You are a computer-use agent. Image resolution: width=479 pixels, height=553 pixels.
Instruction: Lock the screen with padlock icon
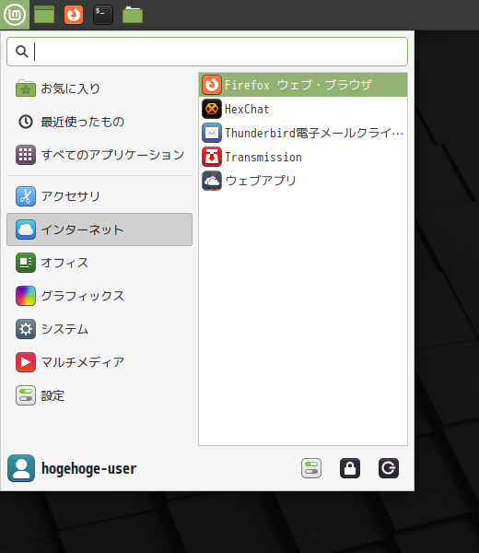[x=350, y=468]
